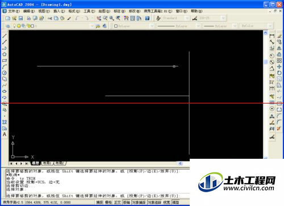Open the 绘图(D) menu
284x206 pixels.
pos(105,11)
